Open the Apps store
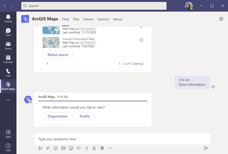 8,134
